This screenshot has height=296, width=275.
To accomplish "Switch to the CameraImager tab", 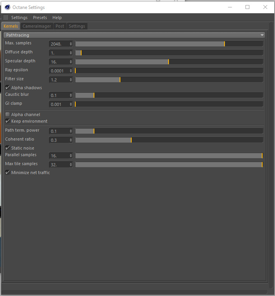I will click(x=37, y=26).
